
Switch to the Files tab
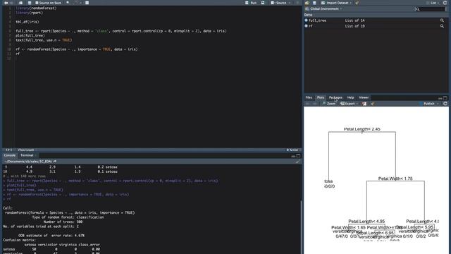point(309,97)
